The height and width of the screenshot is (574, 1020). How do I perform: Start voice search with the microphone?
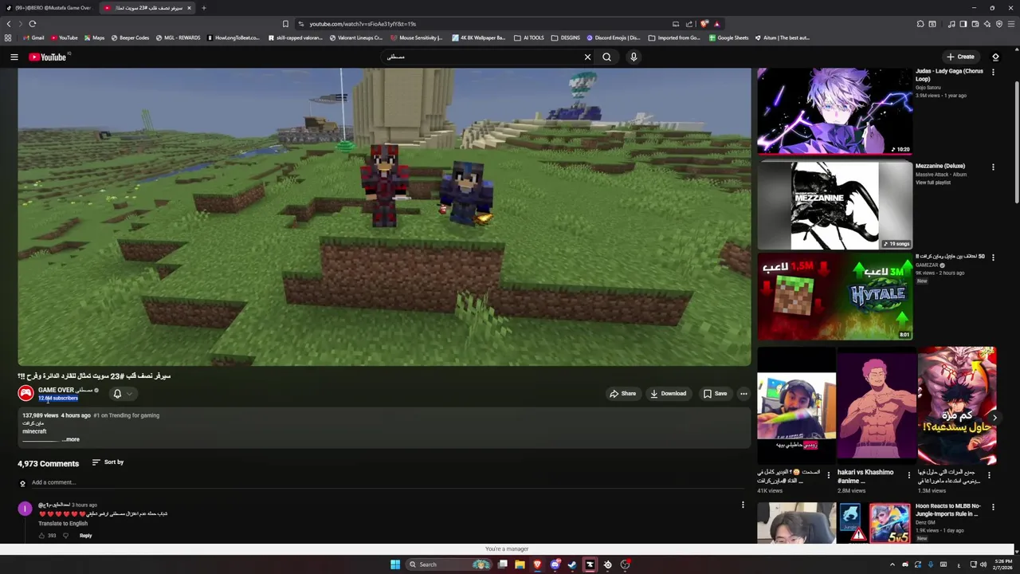(x=634, y=57)
